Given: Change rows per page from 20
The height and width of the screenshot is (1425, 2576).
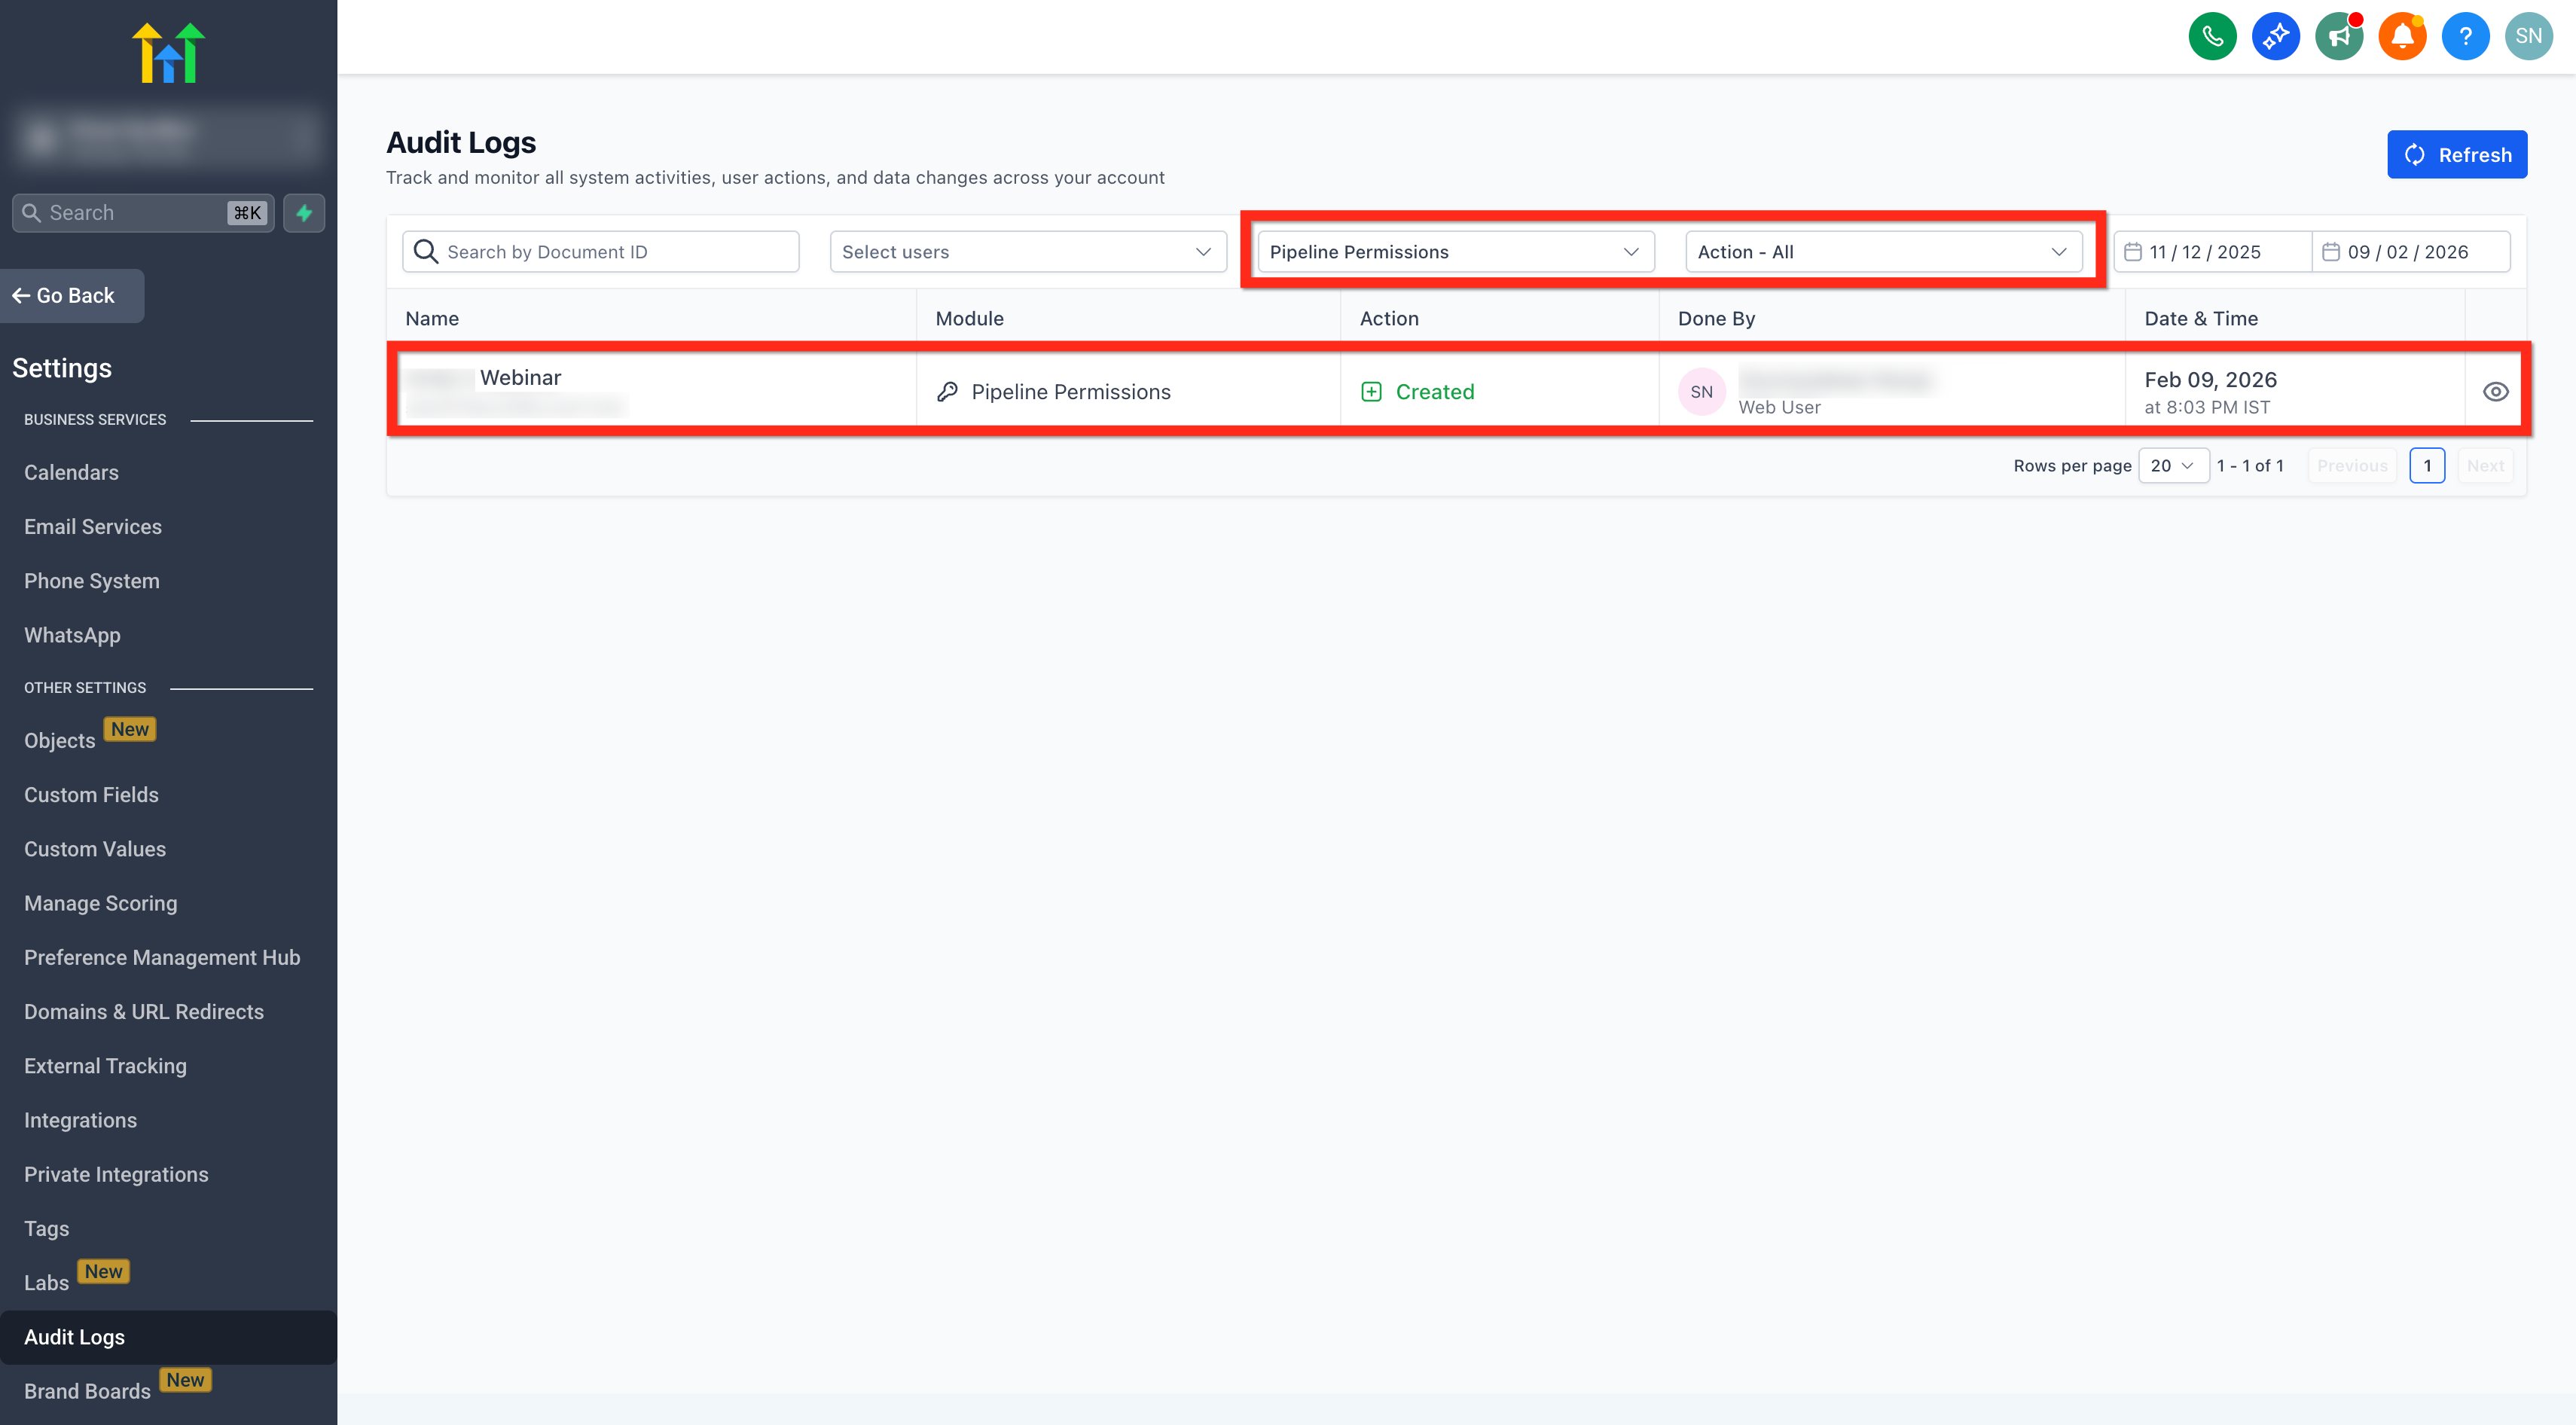Looking at the screenshot, I should click(x=2173, y=466).
